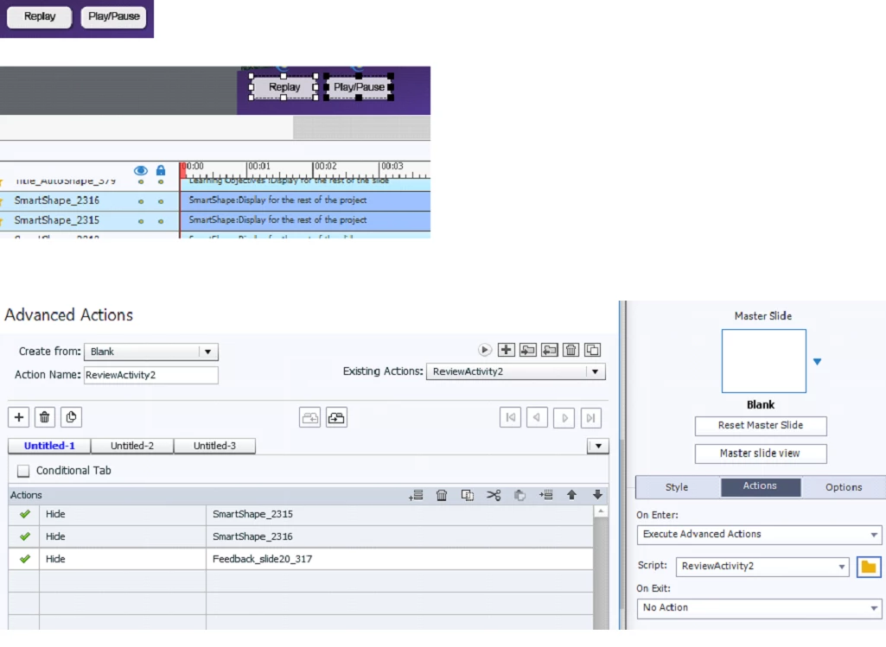Screen dimensions: 886x647
Task: Go to next decision tab arrow
Action: [564, 418]
